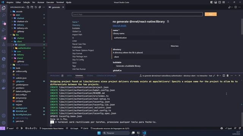Open the Ajuda menu

coord(69,2)
